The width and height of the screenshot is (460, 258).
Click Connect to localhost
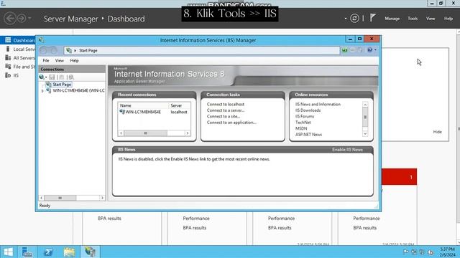(x=225, y=104)
